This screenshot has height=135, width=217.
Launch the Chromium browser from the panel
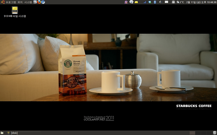click(43, 2)
